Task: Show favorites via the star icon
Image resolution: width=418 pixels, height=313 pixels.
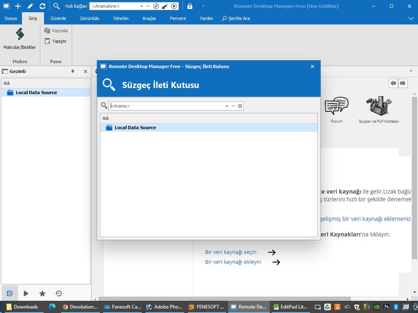Action: (42, 293)
